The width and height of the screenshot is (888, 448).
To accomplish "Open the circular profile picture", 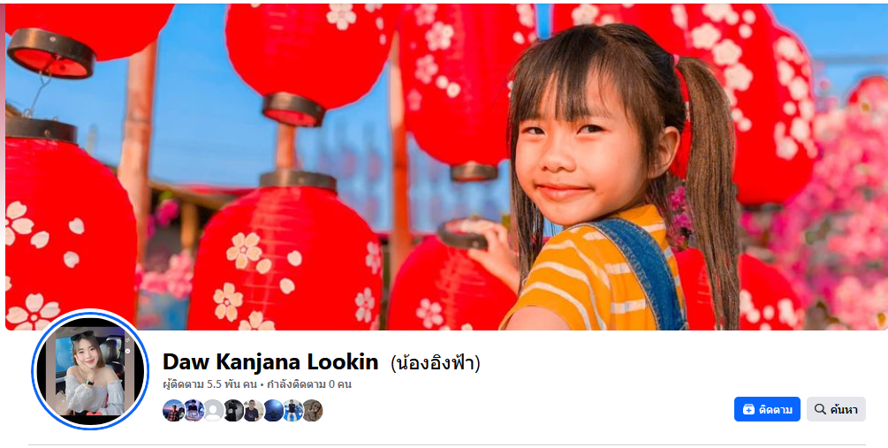I will (91, 370).
